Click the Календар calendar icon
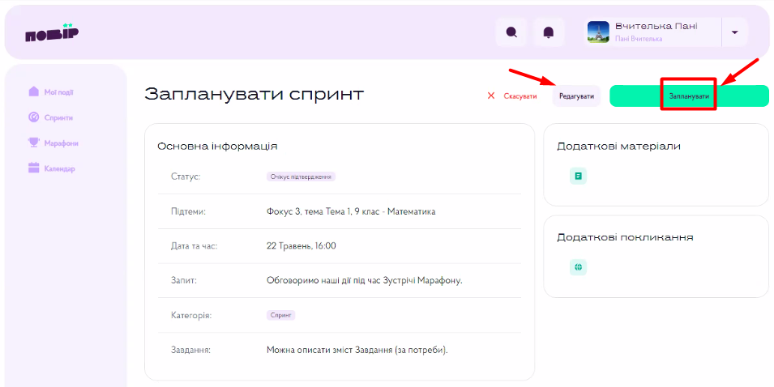Screen dimensions: 774x387 pyautogui.click(x=33, y=168)
